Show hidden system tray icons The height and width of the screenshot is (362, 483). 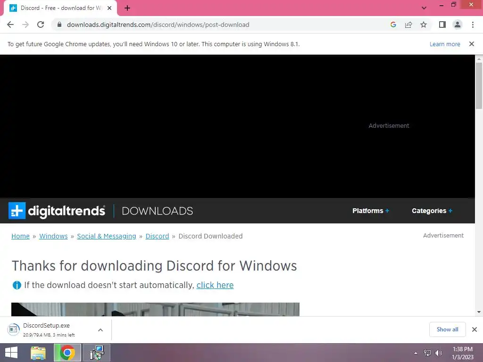[x=416, y=353]
